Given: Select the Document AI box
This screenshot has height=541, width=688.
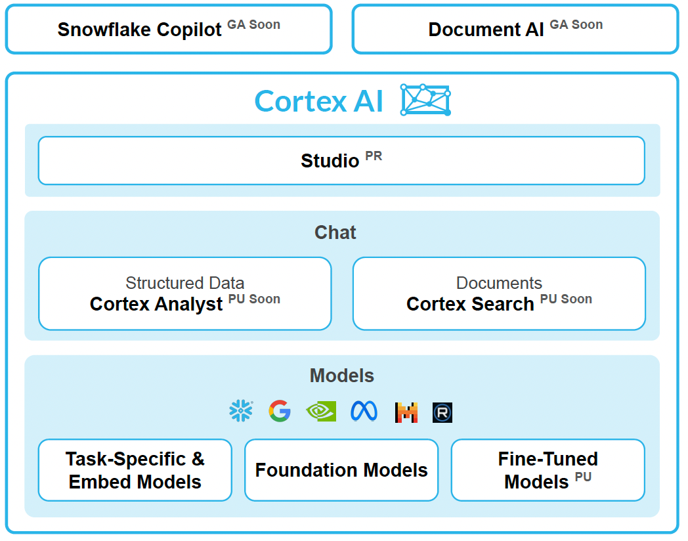Looking at the screenshot, I should pos(515,30).
